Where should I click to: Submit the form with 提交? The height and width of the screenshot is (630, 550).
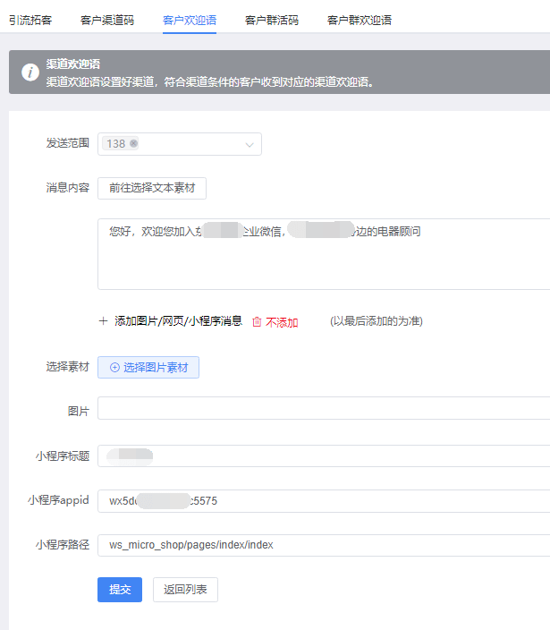(x=120, y=590)
